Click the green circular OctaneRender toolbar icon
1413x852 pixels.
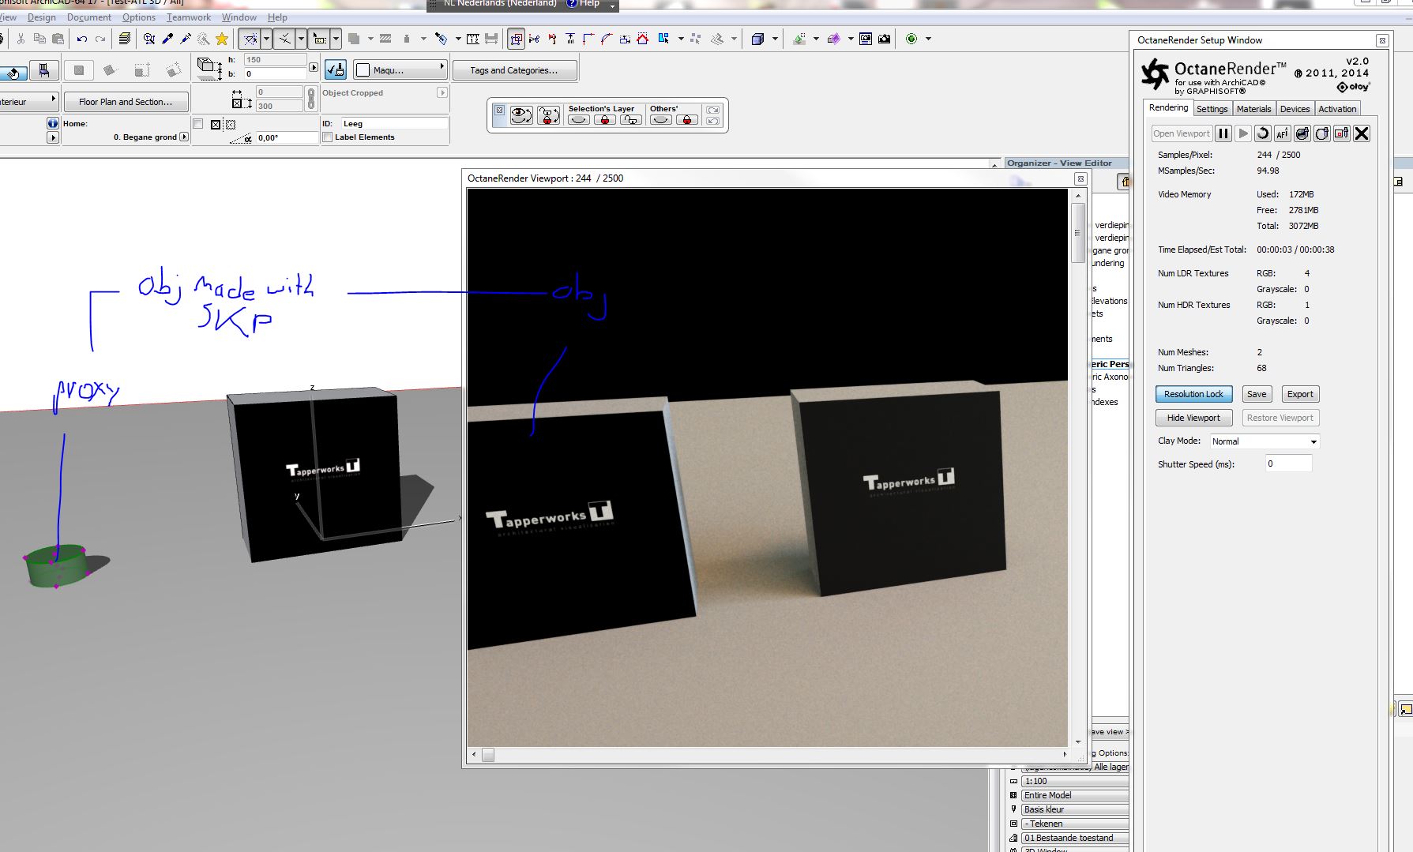[x=911, y=39]
